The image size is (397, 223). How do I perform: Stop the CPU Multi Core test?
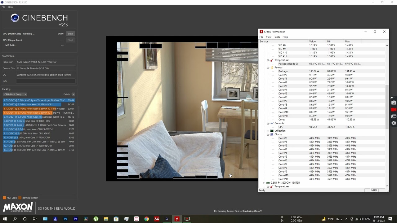[70, 34]
